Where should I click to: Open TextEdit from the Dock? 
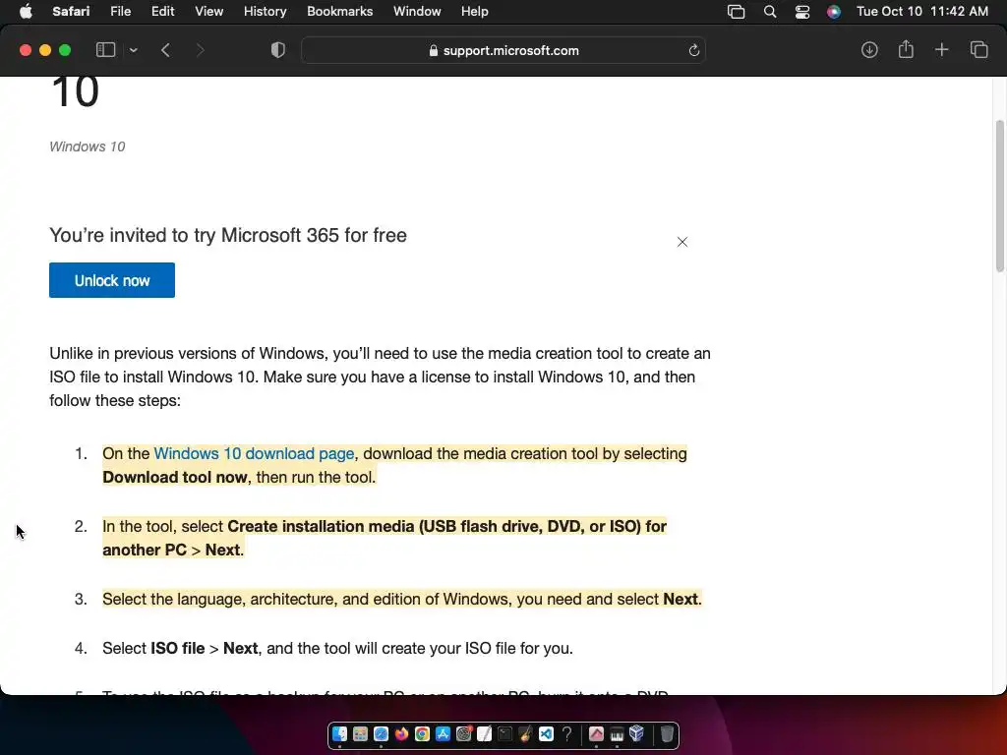point(484,733)
